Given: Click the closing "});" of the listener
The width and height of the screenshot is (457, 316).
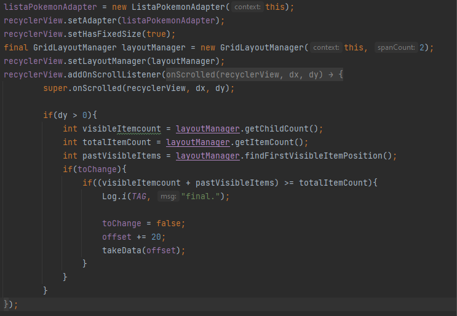Looking at the screenshot, I should click(11, 304).
